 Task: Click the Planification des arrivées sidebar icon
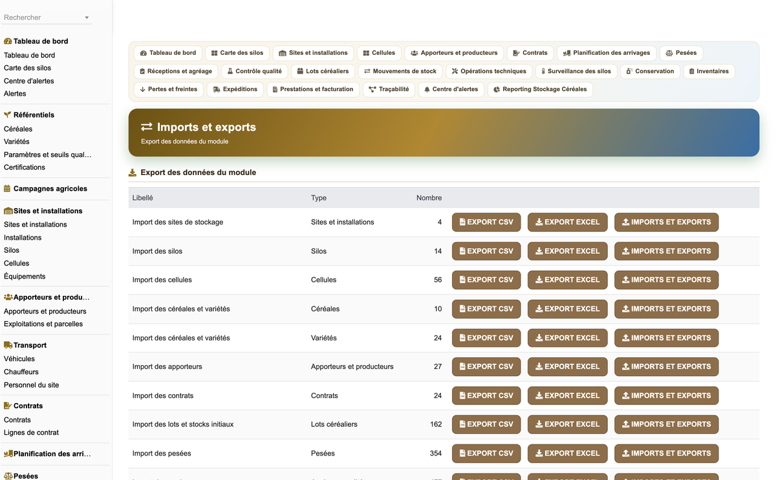point(8,454)
